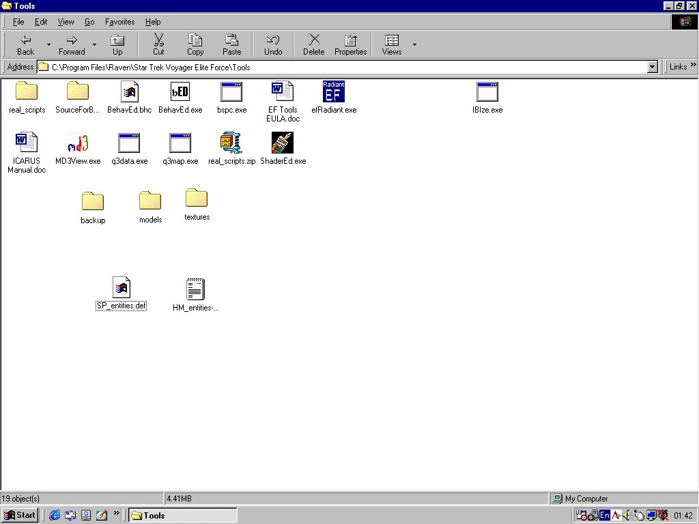
Task: Select the real_scripts folder
Action: coord(27,91)
